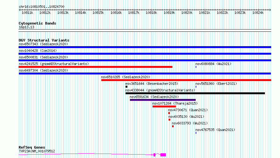Click the chr16:10810501..10824700 coordinate label
The height and width of the screenshot is (158, 280).
pos(42,7)
